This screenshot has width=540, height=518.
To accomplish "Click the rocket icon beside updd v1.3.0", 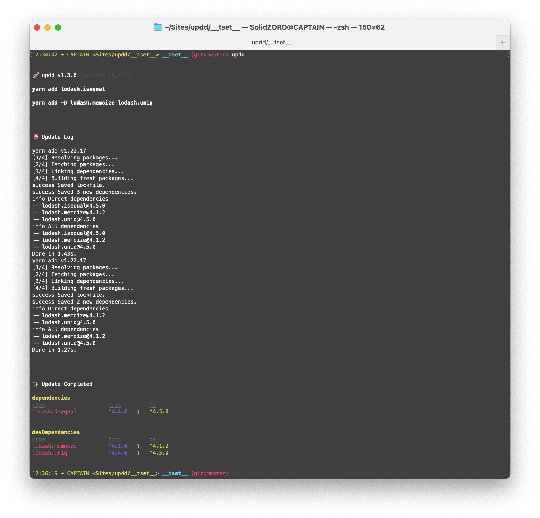I will click(x=36, y=75).
